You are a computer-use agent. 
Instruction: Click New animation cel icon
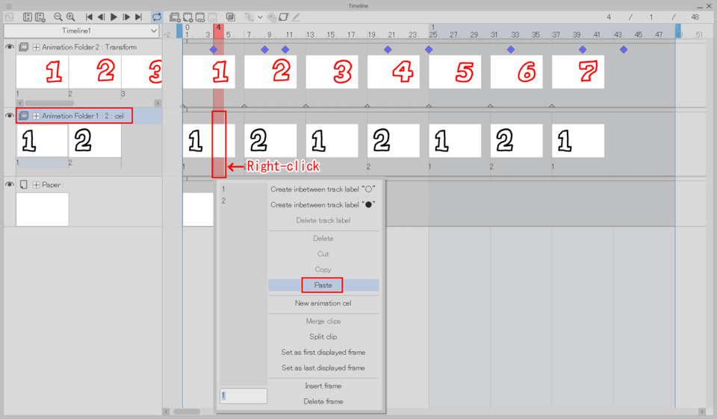[187, 17]
